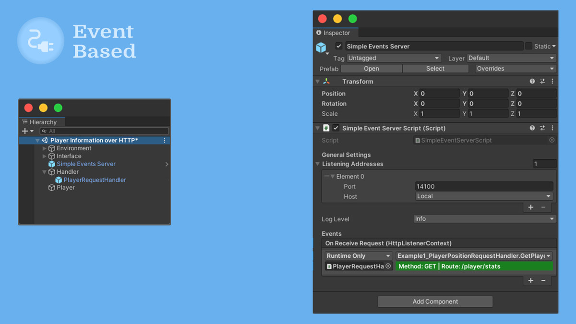576x324 pixels.
Task: Open the Tag dropdown showing Untagged
Action: point(394,58)
